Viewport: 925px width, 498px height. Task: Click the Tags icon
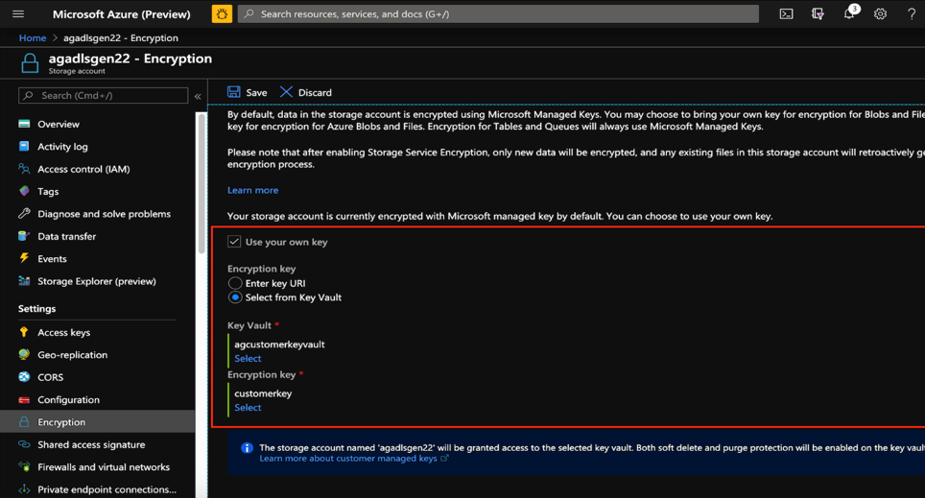(x=24, y=191)
